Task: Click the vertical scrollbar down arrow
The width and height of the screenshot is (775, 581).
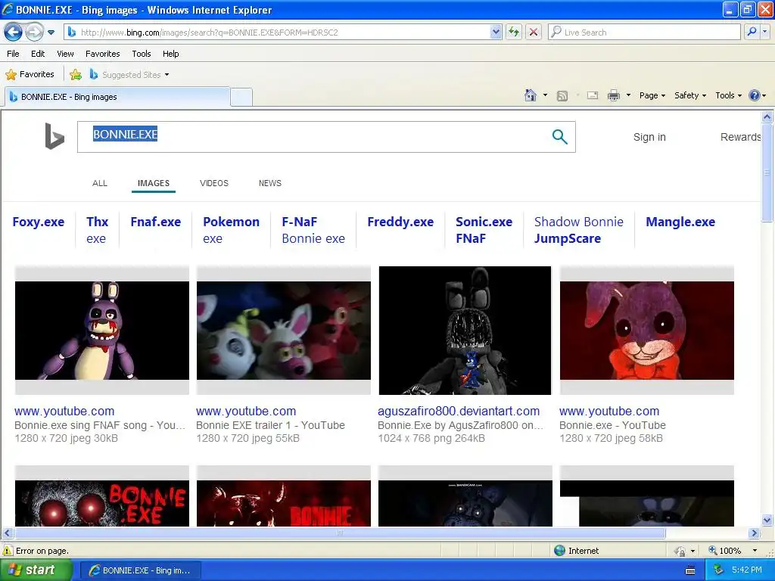Action: pos(767,520)
